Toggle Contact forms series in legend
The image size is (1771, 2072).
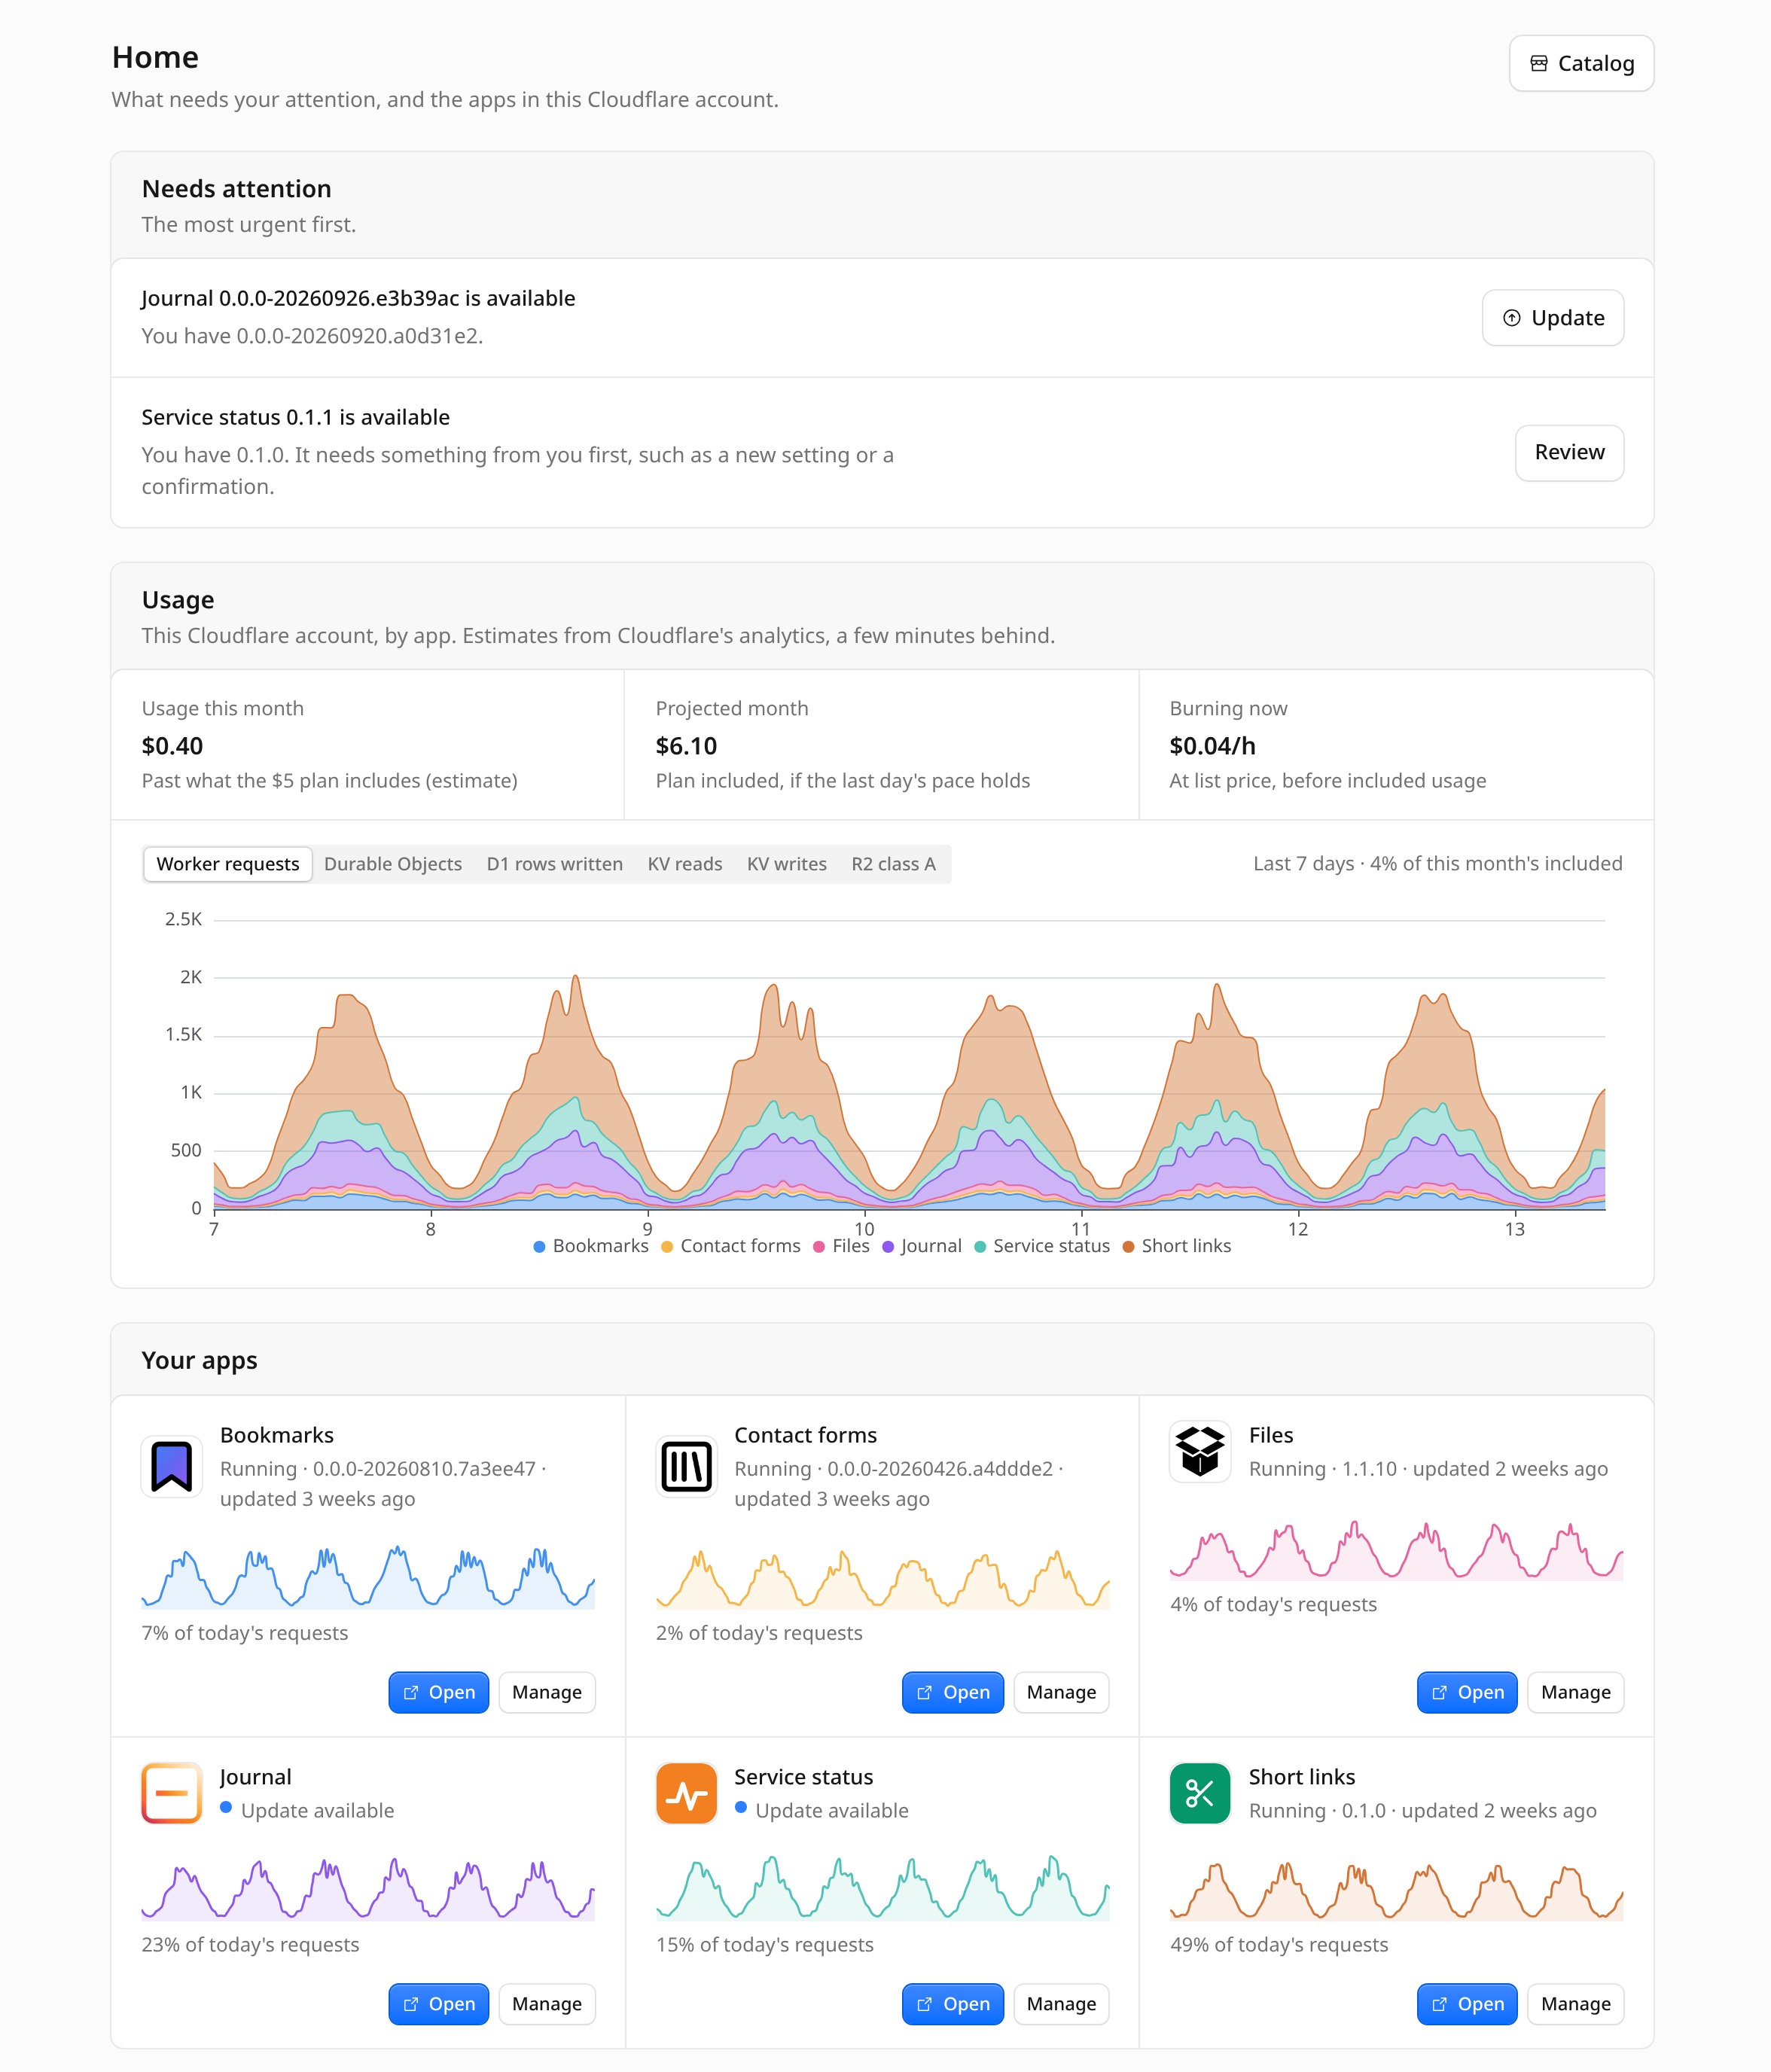(731, 1246)
